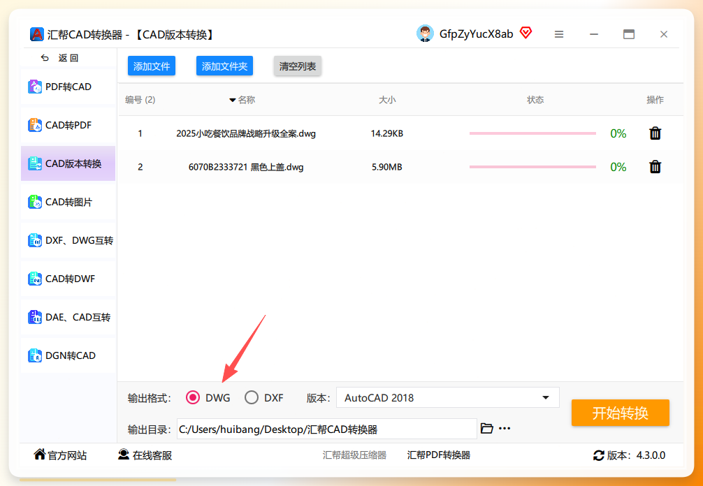Open the CAD转图片 tab label
Image resolution: width=703 pixels, height=486 pixels.
point(68,202)
